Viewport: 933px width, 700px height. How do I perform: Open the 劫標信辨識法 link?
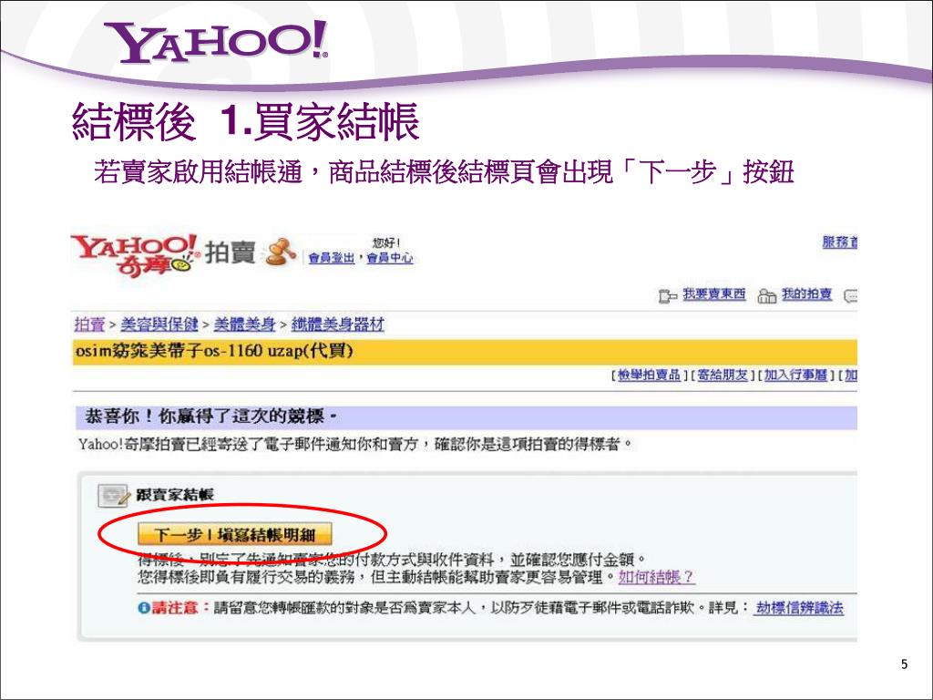coord(799,608)
